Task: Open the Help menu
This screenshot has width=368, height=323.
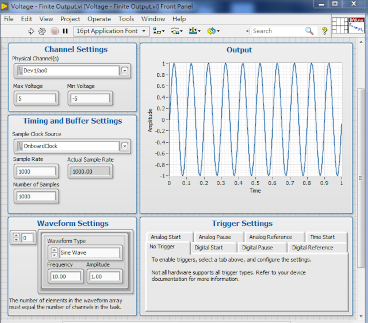Action: tap(179, 19)
